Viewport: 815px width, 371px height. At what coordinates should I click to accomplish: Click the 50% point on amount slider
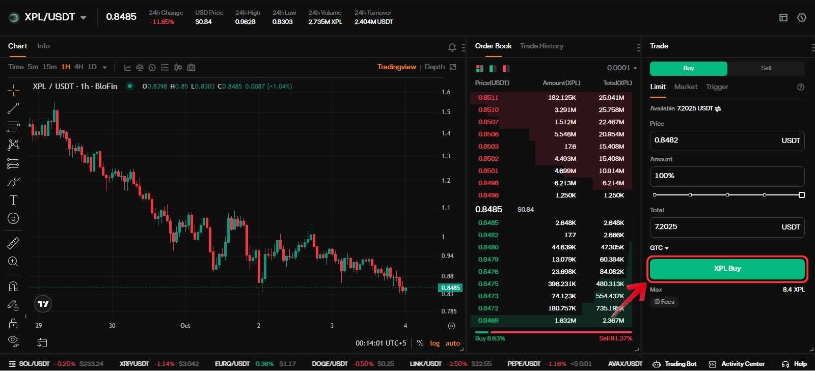point(727,195)
